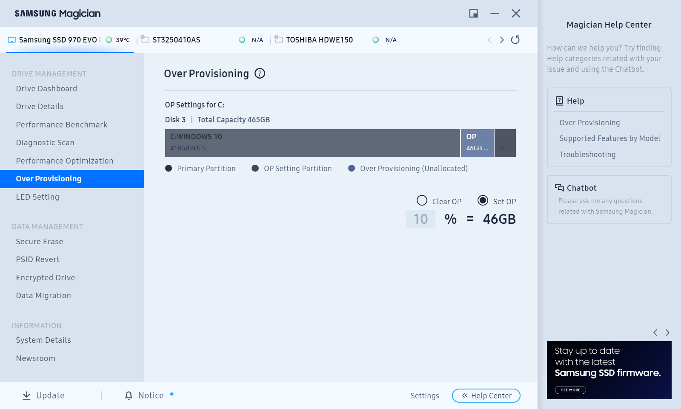Viewport: 681px width, 409px height.
Task: Click the TOSHIBA HDWE150 status circle indicator
Action: point(375,40)
